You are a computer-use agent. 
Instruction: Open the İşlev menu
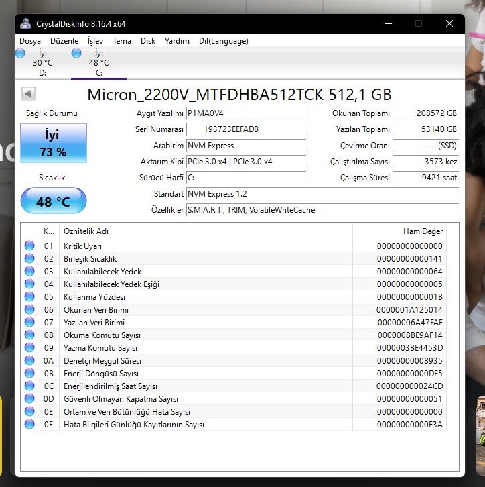[x=96, y=41]
